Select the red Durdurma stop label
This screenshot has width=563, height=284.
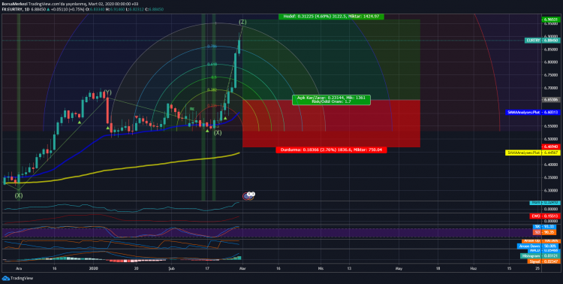pyautogui.click(x=331, y=150)
